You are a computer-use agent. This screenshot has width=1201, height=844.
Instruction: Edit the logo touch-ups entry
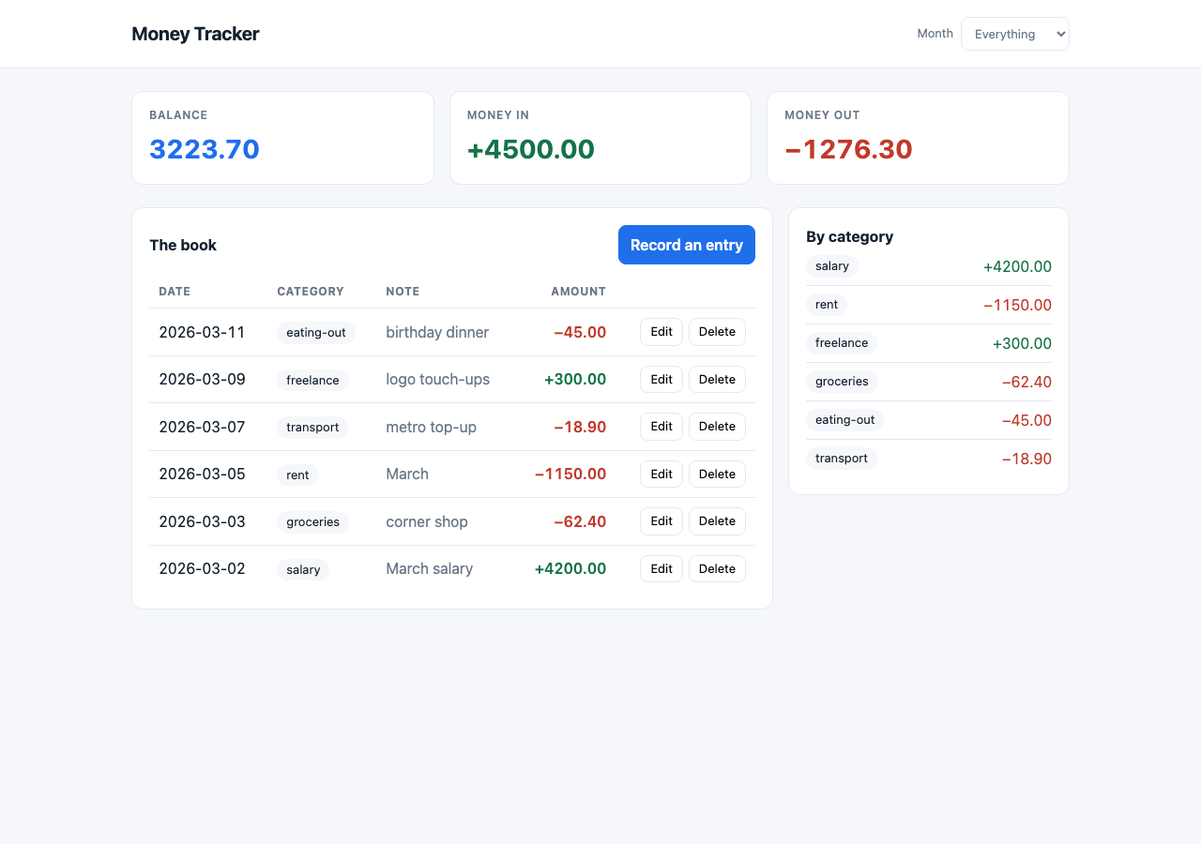661,380
